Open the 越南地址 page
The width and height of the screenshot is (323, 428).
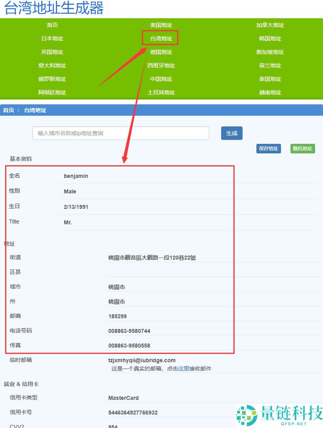270,92
